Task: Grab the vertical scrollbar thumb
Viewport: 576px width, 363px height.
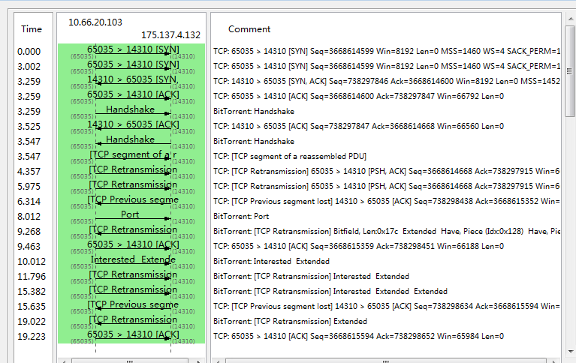Action: click(x=569, y=71)
